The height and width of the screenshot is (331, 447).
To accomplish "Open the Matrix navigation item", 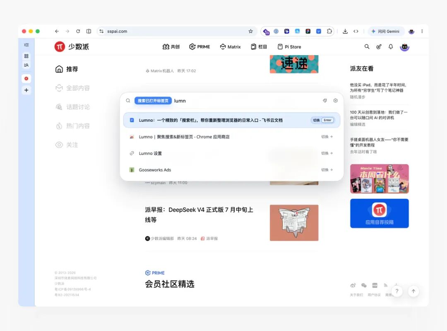I will tap(231, 47).
